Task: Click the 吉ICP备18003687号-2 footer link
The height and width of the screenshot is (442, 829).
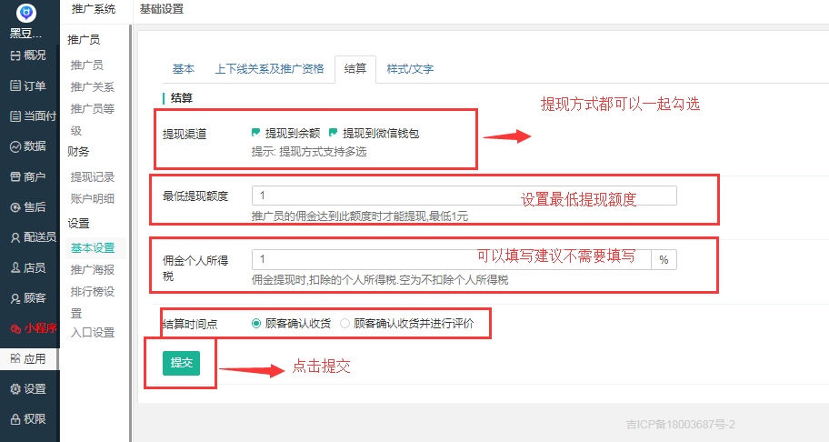Action: click(681, 424)
